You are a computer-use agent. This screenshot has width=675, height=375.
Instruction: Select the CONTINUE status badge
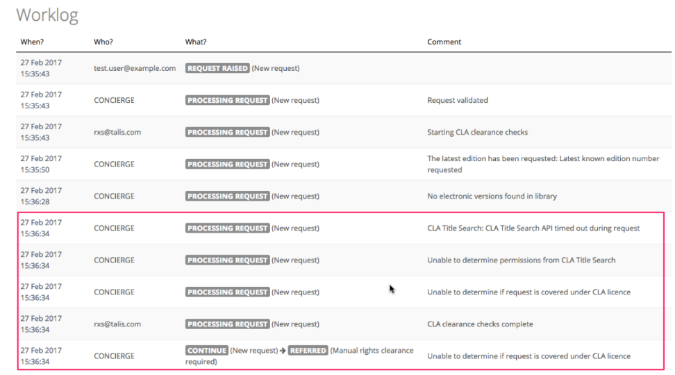(207, 351)
